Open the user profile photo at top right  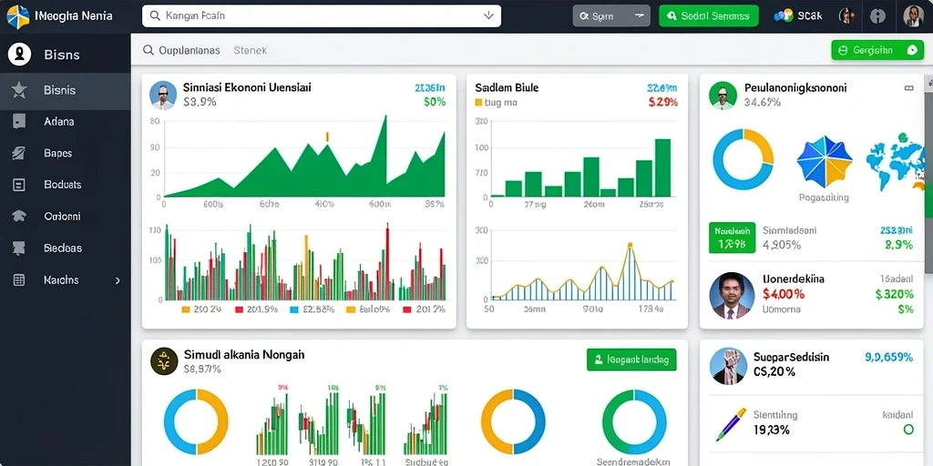[x=913, y=16]
